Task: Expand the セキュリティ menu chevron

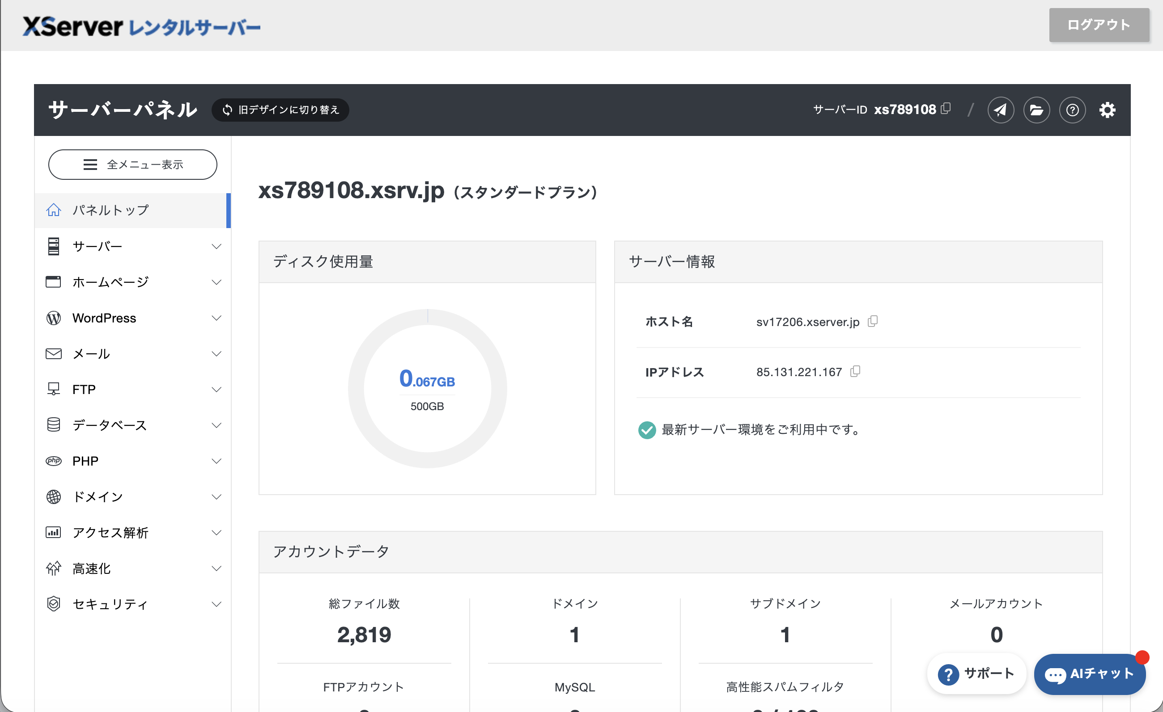Action: point(216,604)
